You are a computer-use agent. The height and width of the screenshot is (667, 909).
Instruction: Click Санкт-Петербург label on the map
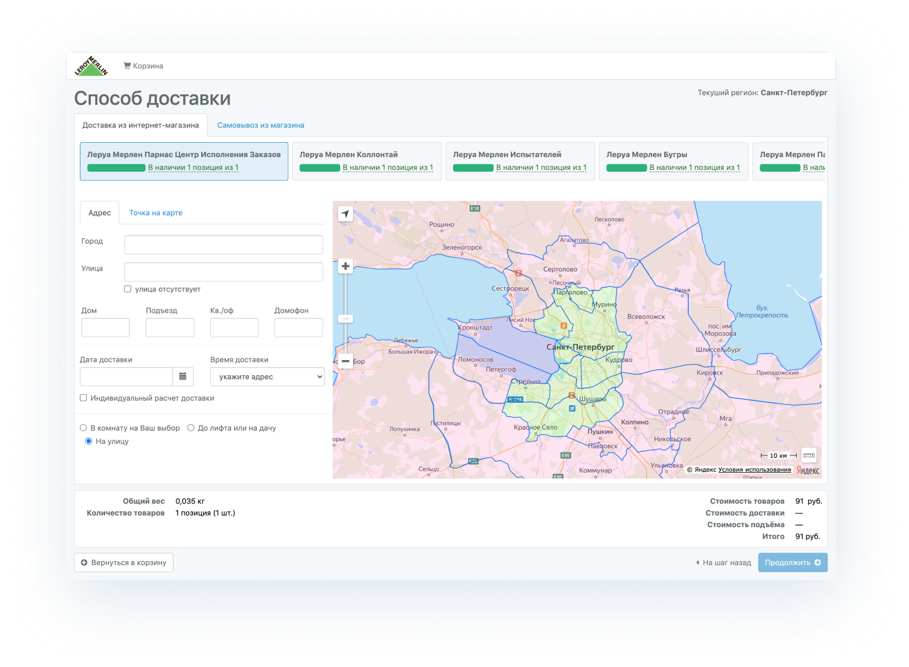(580, 347)
